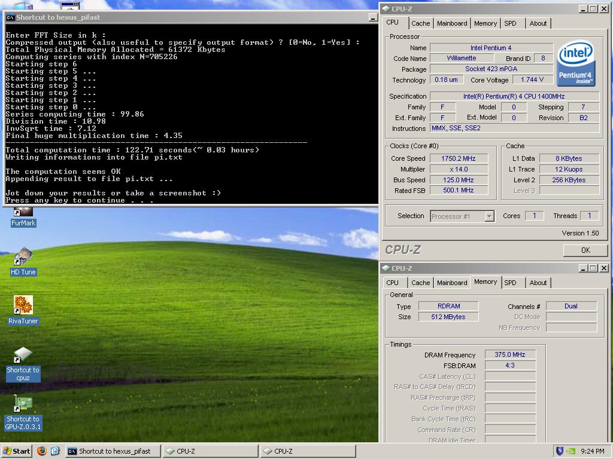Open the FurMark desktop shortcut

(23, 218)
